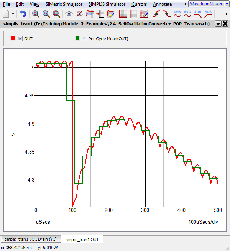Click the zoom horizontal magnifier icon
Screen dimensions: 230x251
46,14
